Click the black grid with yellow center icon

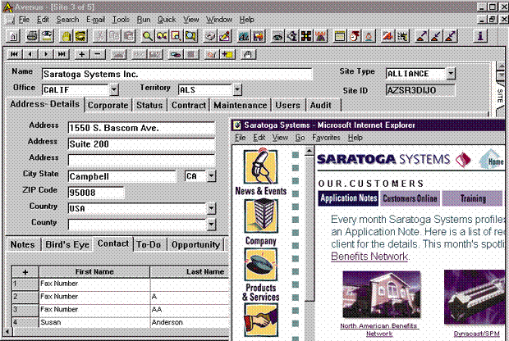(x=306, y=36)
